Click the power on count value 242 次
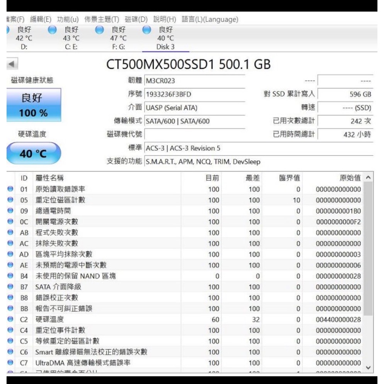 click(x=345, y=121)
